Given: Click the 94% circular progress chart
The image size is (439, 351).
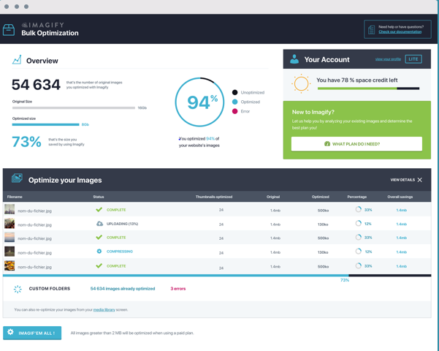Looking at the screenshot, I should (199, 102).
